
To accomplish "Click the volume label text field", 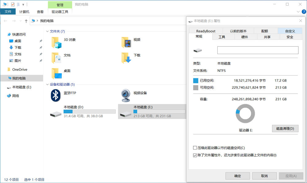I will point(258,50).
